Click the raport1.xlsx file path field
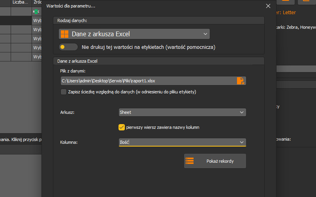This screenshot has height=197, width=316. click(x=148, y=81)
